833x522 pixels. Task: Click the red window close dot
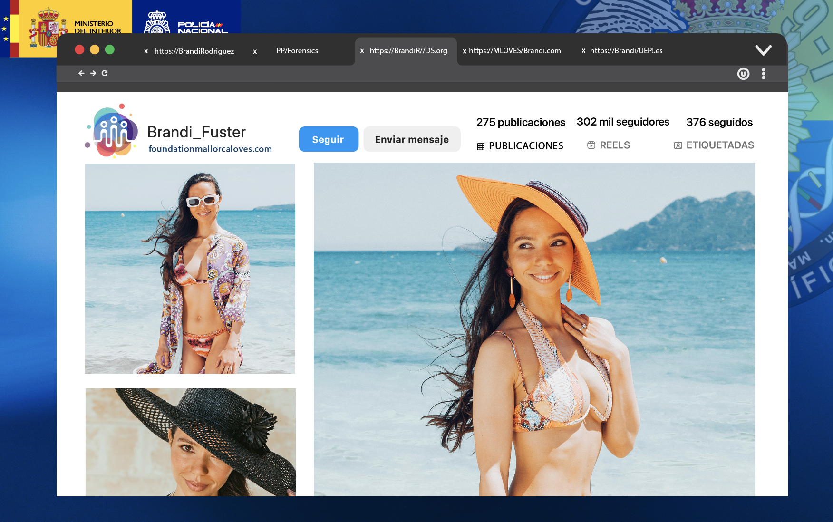tap(79, 49)
